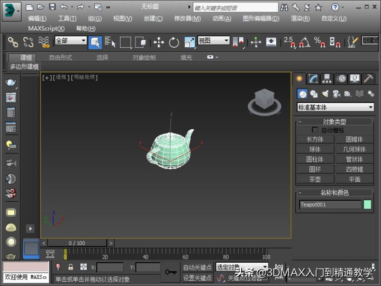Save scene with floppy disk icon
This screenshot has width=381, height=286.
pyautogui.click(x=52, y=7)
